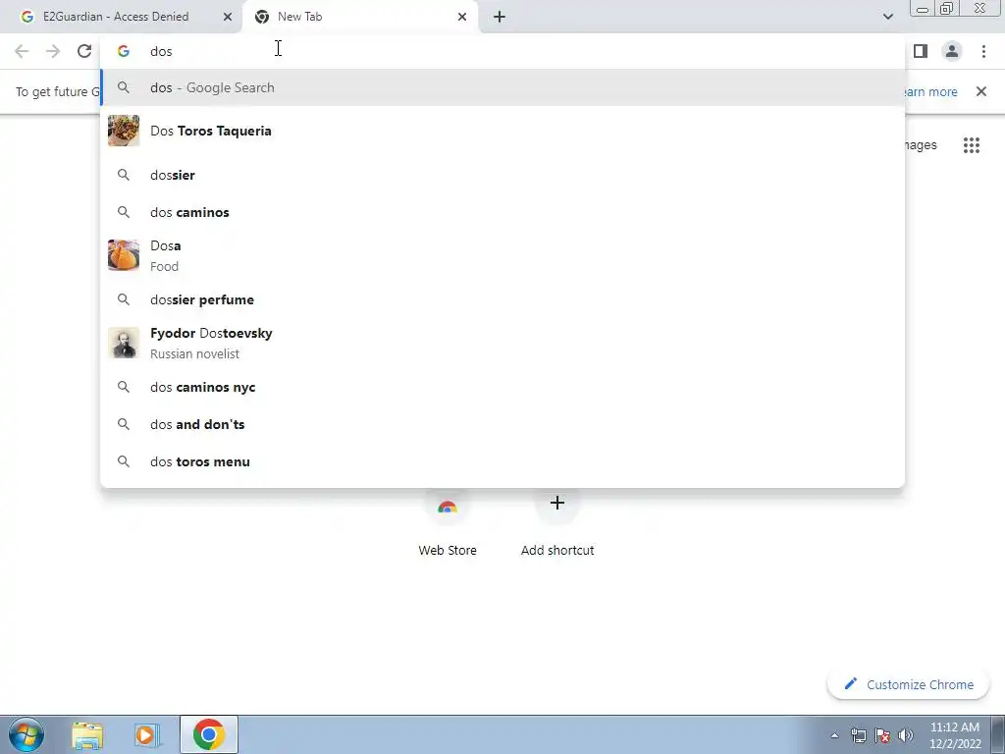Image resolution: width=1005 pixels, height=754 pixels.
Task: Open the Google apps grid icon
Action: point(971,145)
